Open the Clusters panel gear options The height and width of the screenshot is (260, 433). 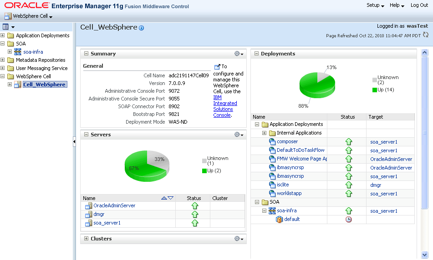coord(239,239)
